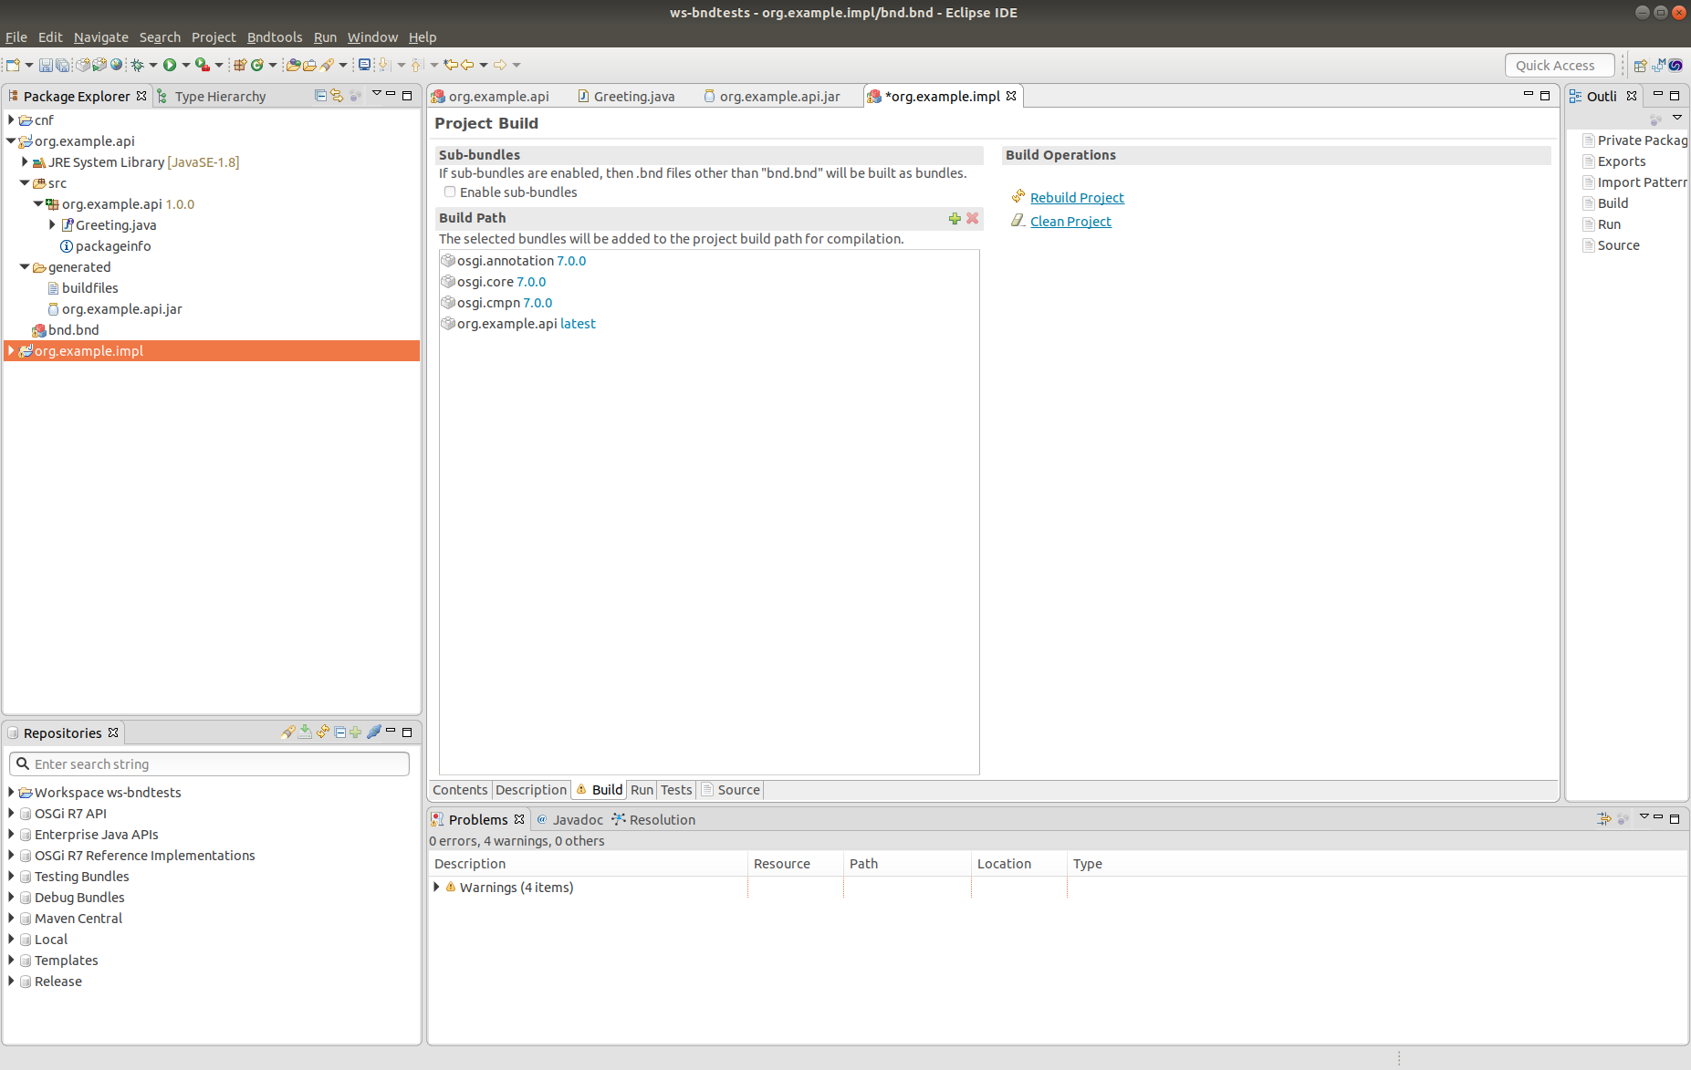Open the Window menu
The height and width of the screenshot is (1070, 1691).
click(372, 37)
